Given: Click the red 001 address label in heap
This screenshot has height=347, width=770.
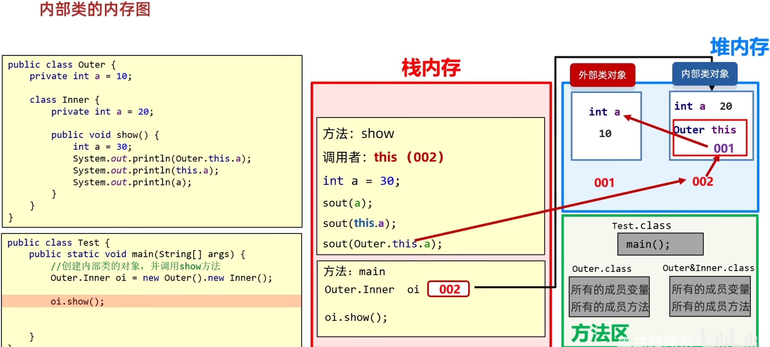Looking at the screenshot, I should (x=604, y=183).
